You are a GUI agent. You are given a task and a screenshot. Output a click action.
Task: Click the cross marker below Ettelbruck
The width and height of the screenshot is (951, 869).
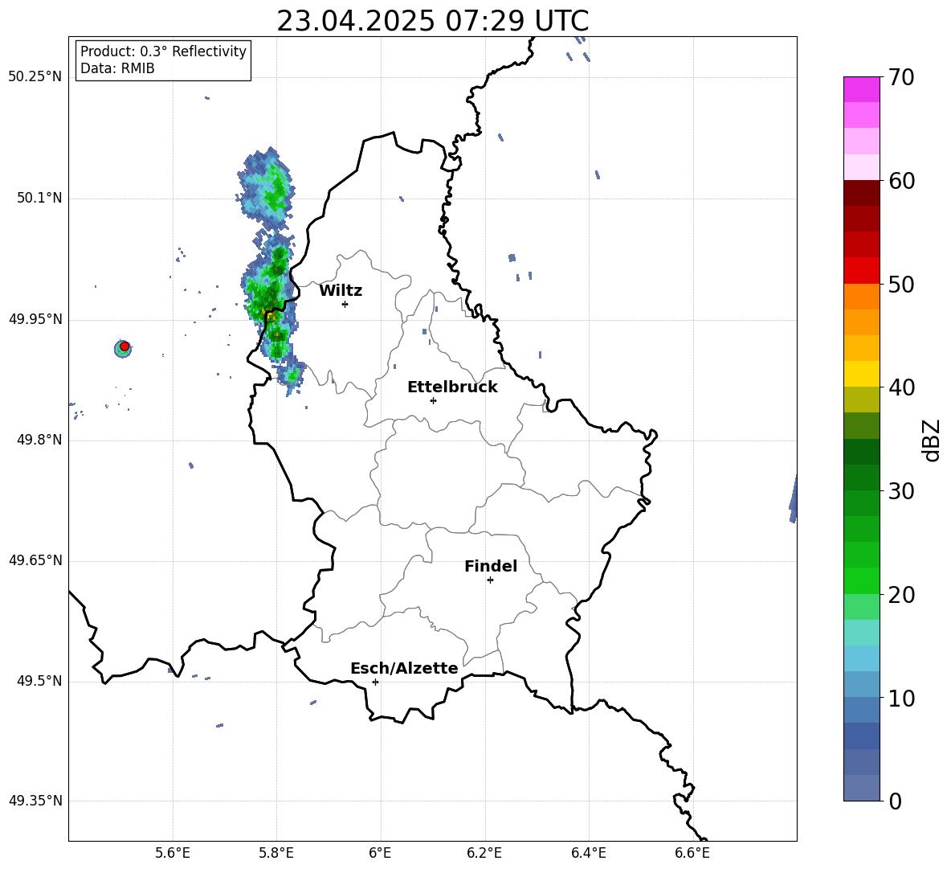click(433, 400)
